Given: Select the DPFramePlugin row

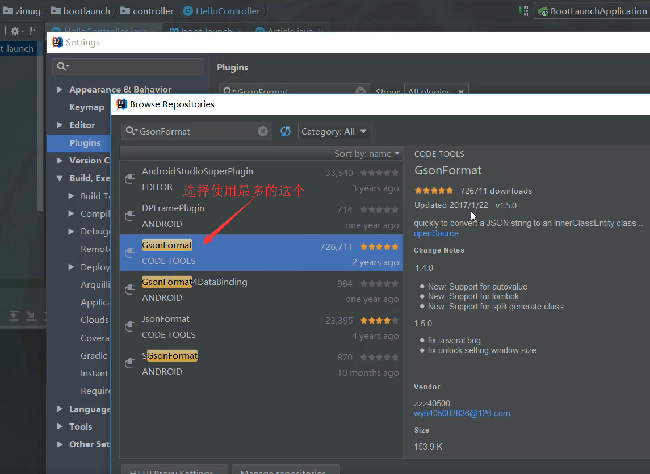Looking at the screenshot, I should click(x=261, y=216).
